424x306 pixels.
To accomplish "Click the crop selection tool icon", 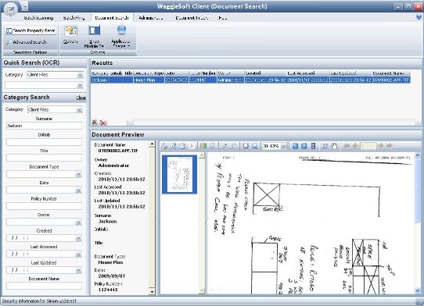I will (x=325, y=146).
